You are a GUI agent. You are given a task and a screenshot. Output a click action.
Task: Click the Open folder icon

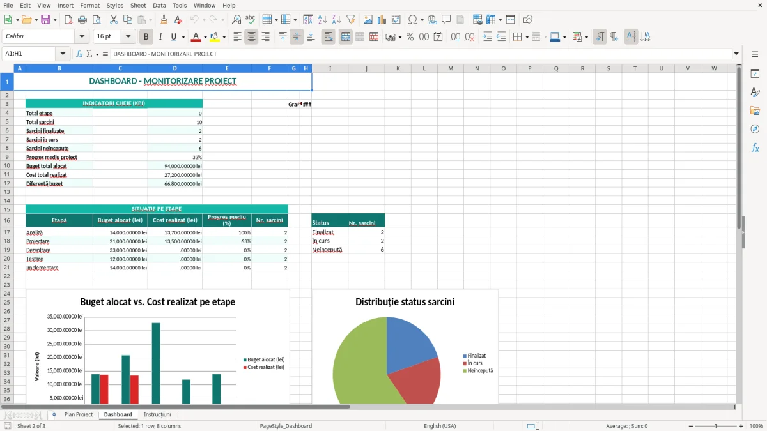[x=26, y=20]
